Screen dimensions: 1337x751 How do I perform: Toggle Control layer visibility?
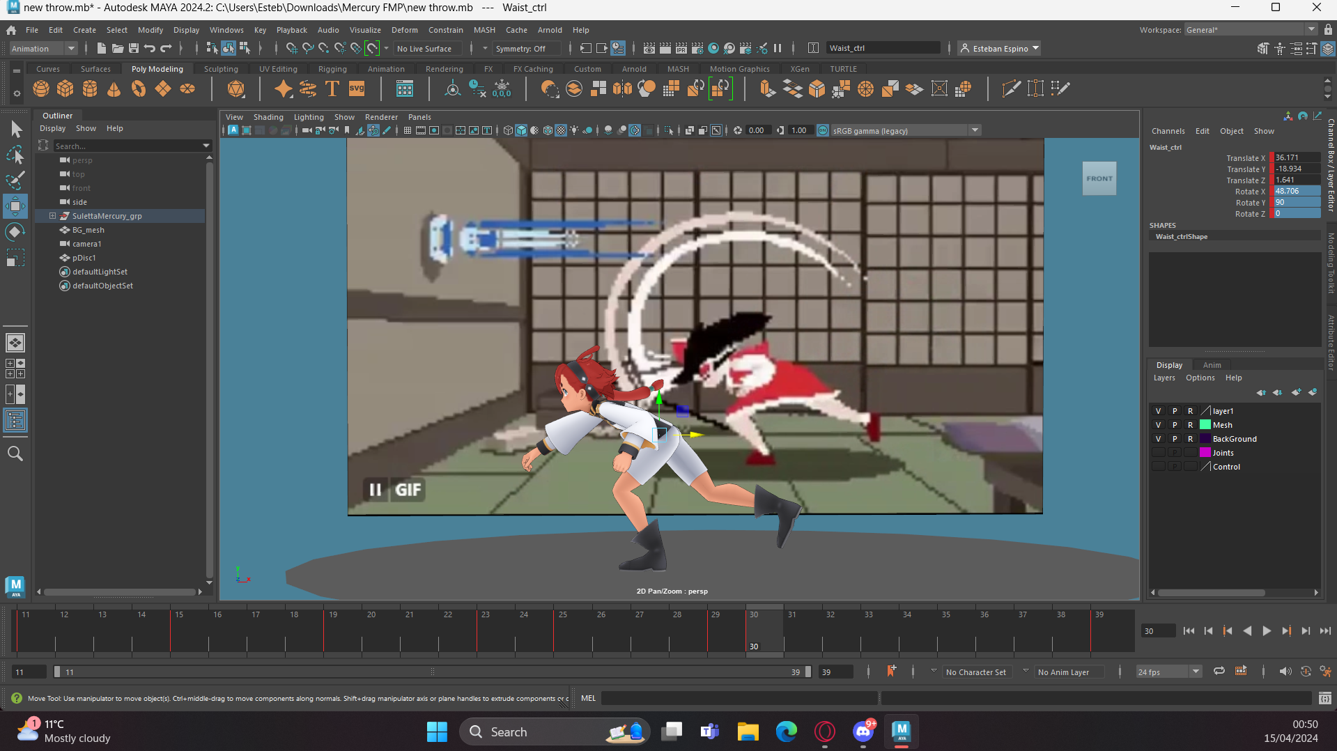tap(1159, 467)
